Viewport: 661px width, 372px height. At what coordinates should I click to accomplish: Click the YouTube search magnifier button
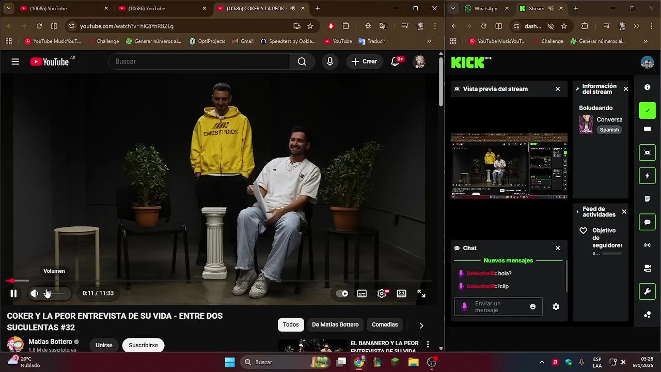tap(302, 61)
